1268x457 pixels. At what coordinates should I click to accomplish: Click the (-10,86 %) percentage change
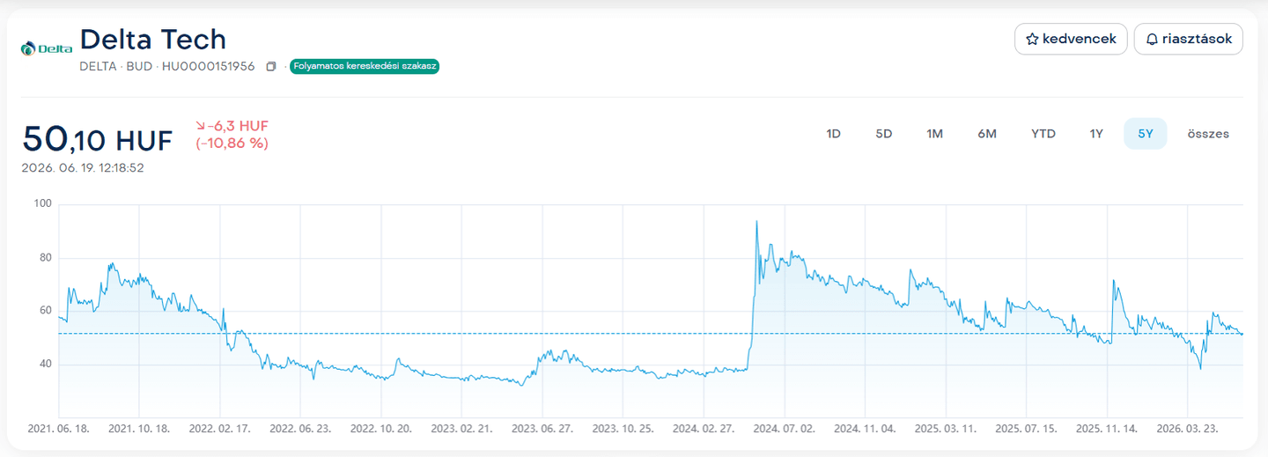[232, 143]
